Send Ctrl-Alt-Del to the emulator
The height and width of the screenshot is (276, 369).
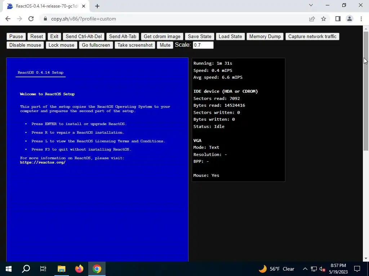click(84, 36)
